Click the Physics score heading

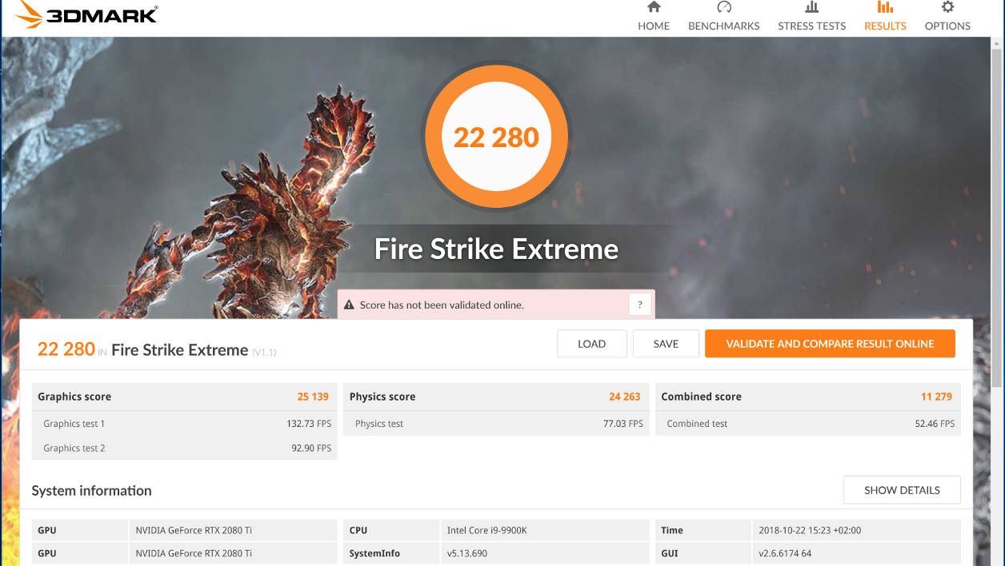(382, 397)
